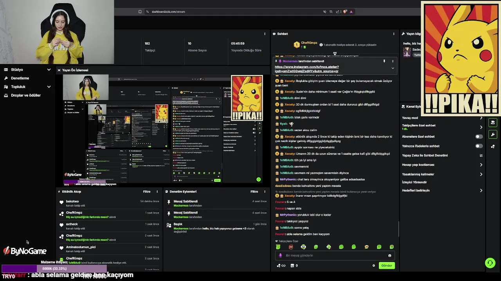The width and height of the screenshot is (501, 281).
Task: Click the zoom magnifier icon in address bar
Action: tap(331, 12)
